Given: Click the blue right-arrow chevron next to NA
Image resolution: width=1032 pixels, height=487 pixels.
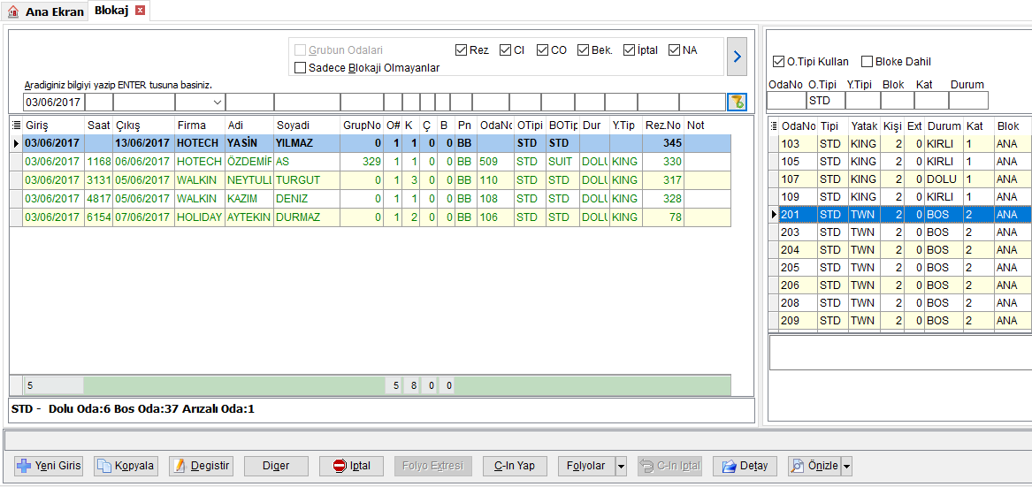Looking at the screenshot, I should point(738,57).
